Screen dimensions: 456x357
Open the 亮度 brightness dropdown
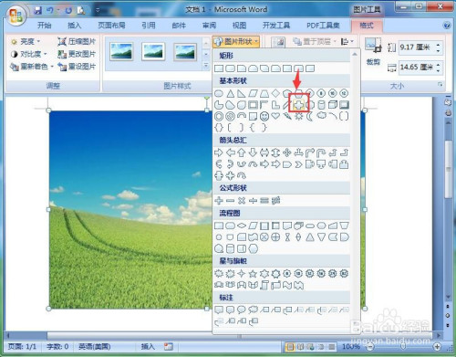[x=26, y=41]
